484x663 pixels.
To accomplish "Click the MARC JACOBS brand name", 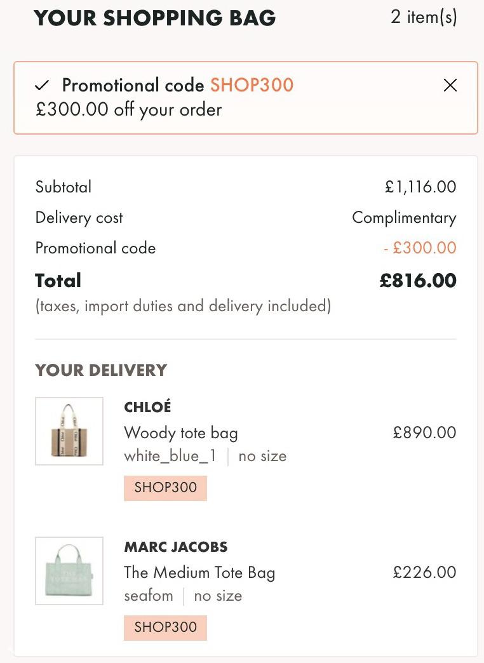I will pos(175,547).
